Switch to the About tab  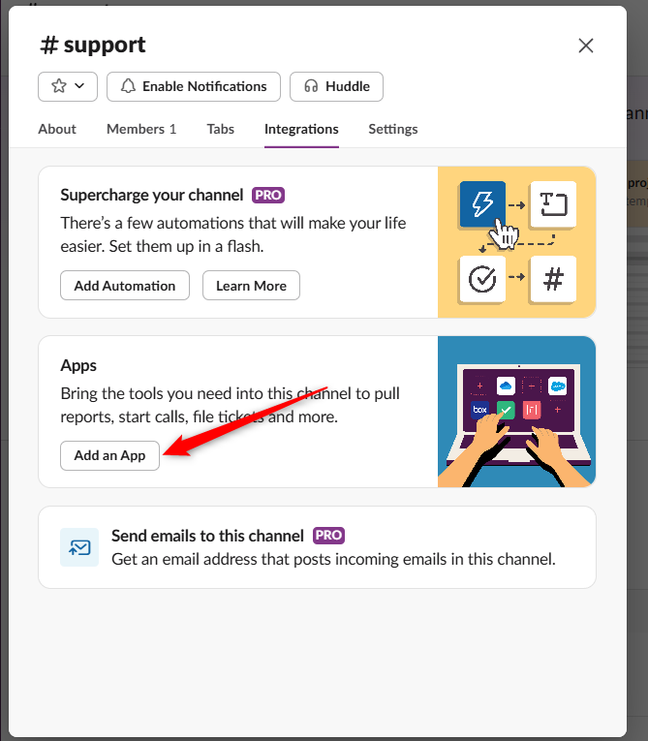[x=57, y=129]
